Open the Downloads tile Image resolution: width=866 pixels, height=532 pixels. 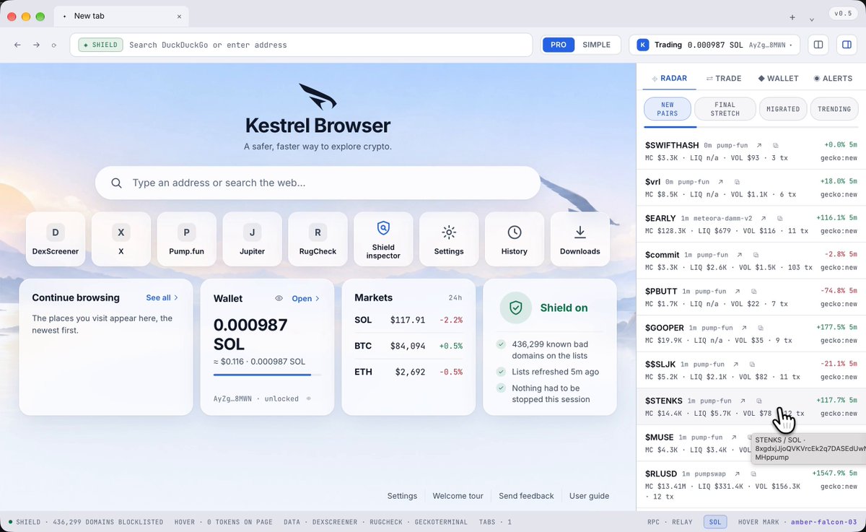pyautogui.click(x=580, y=239)
